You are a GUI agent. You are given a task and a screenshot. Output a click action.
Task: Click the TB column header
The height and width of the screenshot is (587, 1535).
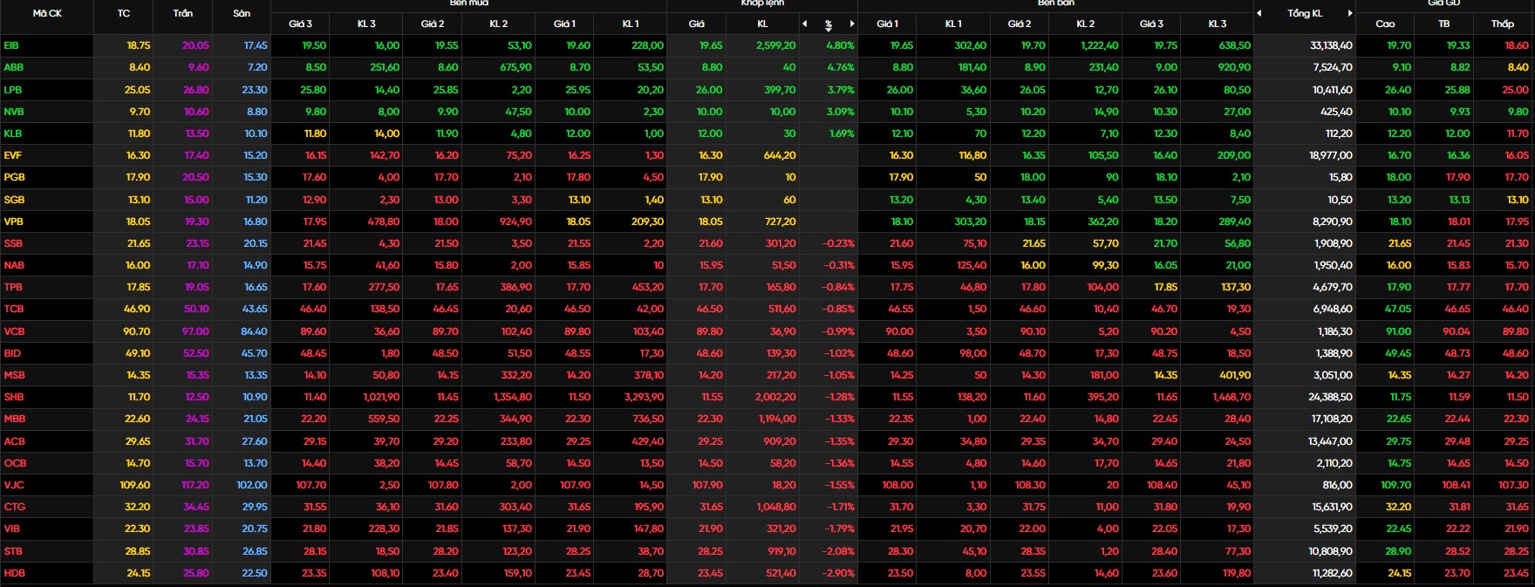(1444, 24)
